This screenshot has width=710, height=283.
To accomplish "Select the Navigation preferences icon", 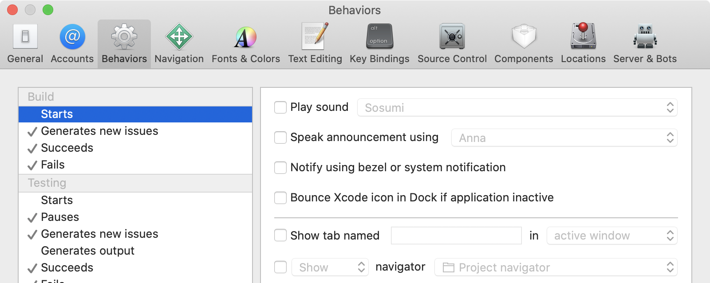I will pos(179,43).
